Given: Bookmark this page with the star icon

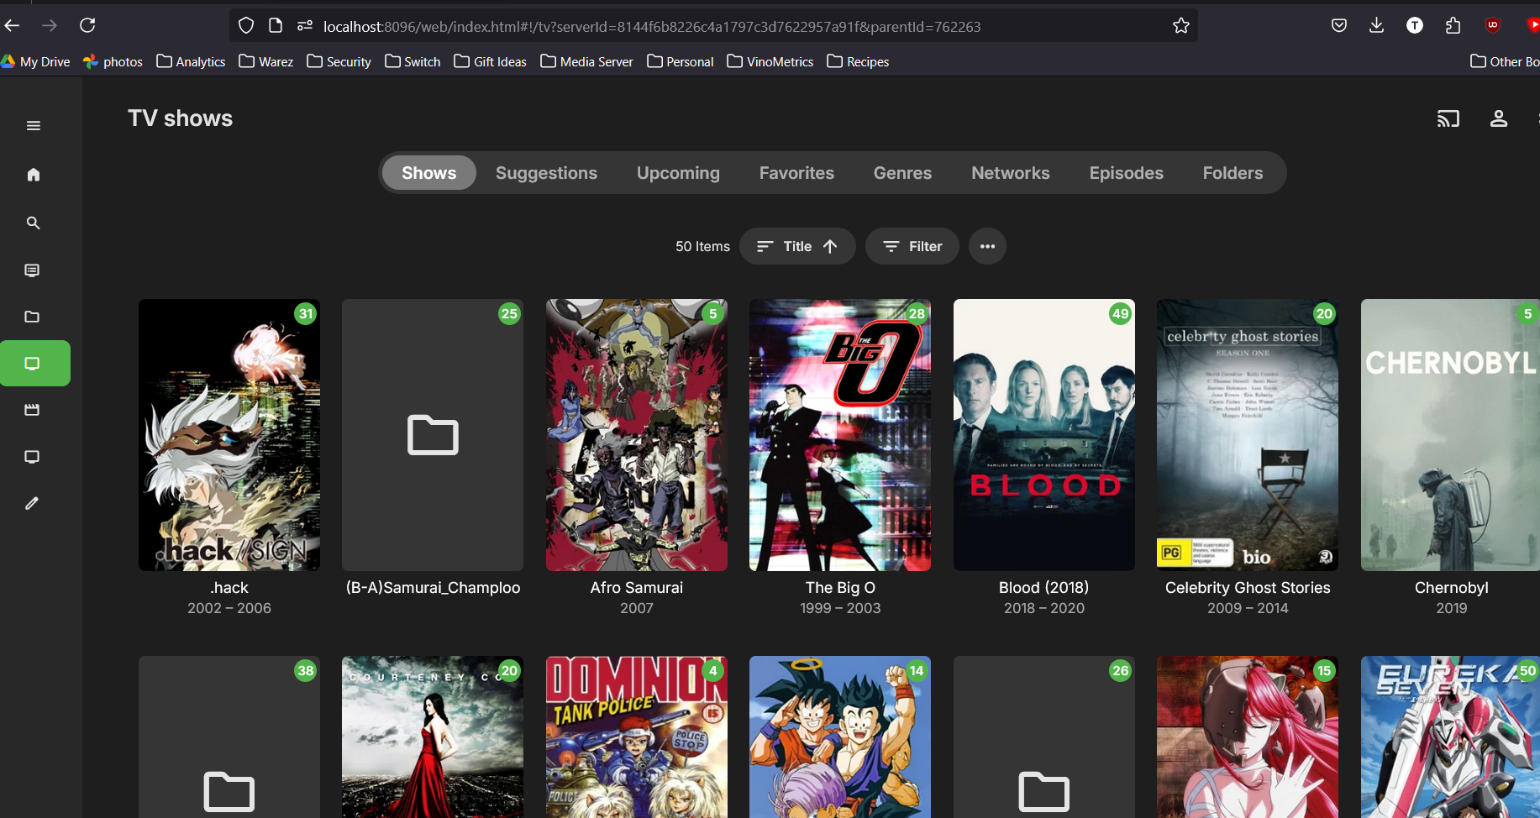Looking at the screenshot, I should tap(1181, 26).
